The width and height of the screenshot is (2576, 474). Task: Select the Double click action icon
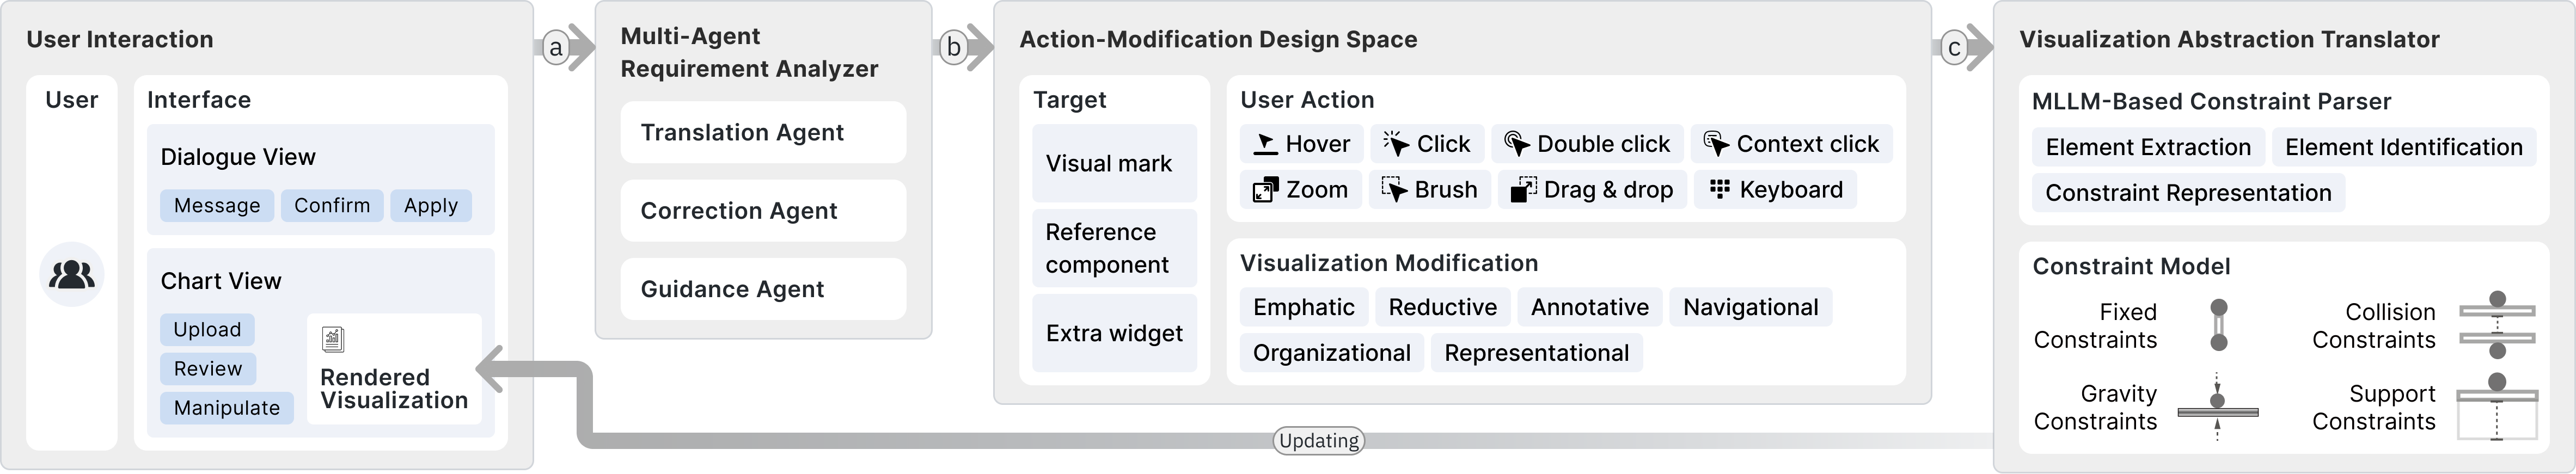tap(1516, 144)
